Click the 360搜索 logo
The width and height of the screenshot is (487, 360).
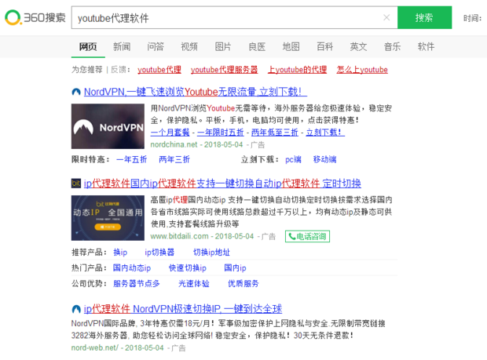(x=34, y=17)
